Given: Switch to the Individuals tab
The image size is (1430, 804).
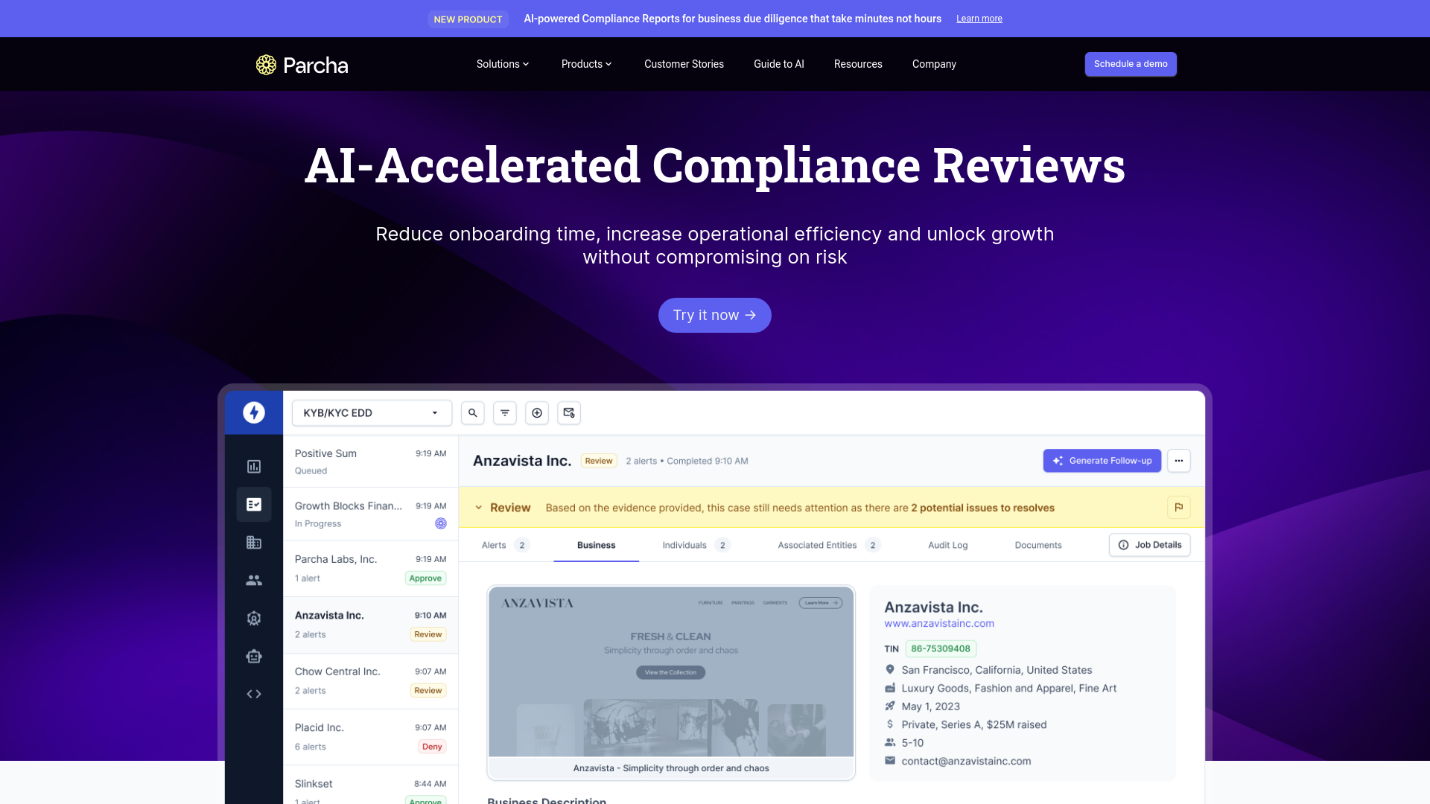Looking at the screenshot, I should coord(684,545).
